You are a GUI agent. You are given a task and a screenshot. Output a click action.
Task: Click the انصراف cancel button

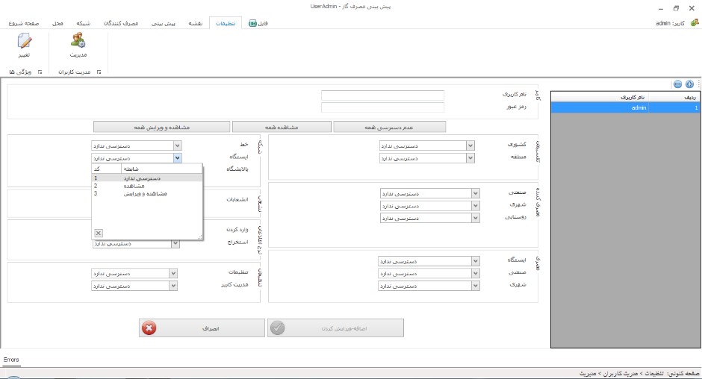coord(202,328)
